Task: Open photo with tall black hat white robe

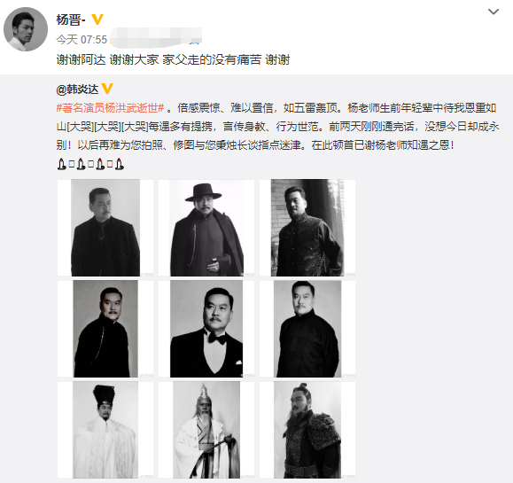Action: click(x=105, y=430)
